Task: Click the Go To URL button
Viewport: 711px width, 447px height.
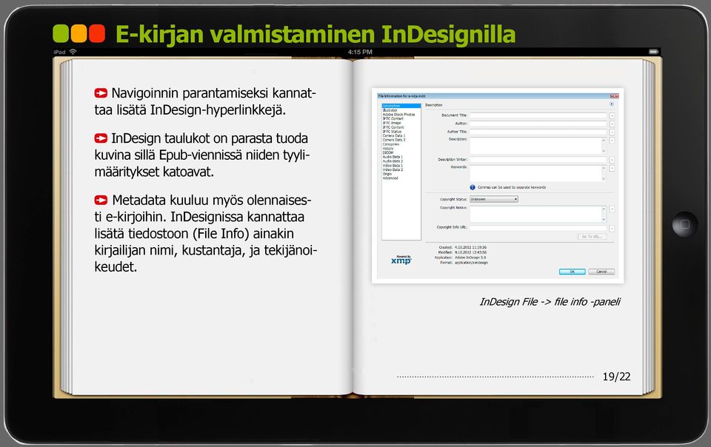Action: coord(592,236)
